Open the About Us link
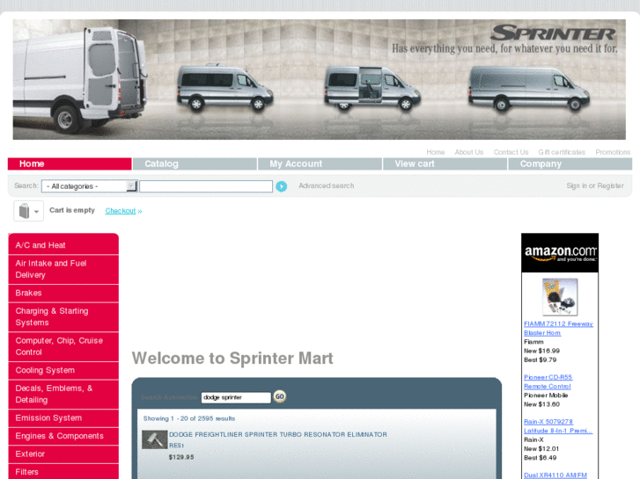Image resolution: width=640 pixels, height=479 pixels. [x=469, y=152]
